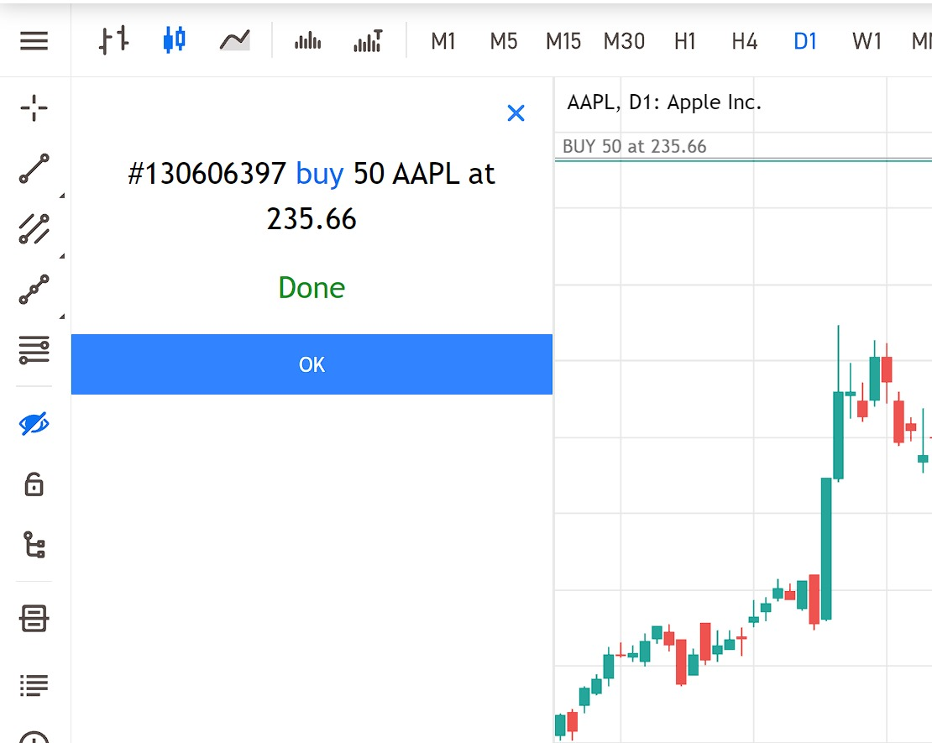Toggle the lock objects padlock
The width and height of the screenshot is (932, 743).
pyautogui.click(x=34, y=484)
